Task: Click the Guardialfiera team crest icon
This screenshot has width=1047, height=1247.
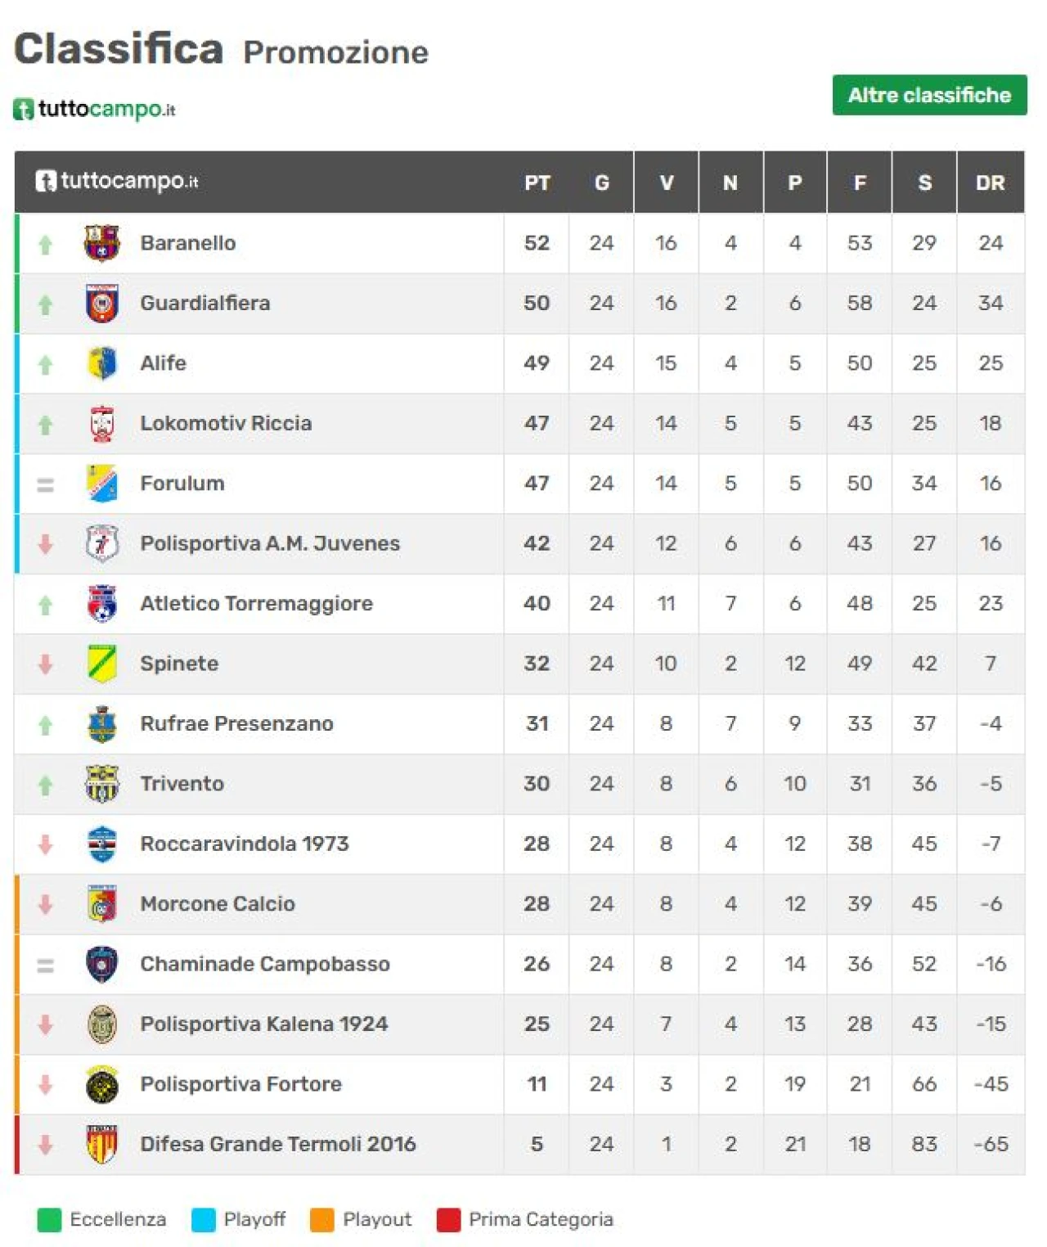Action: [102, 304]
